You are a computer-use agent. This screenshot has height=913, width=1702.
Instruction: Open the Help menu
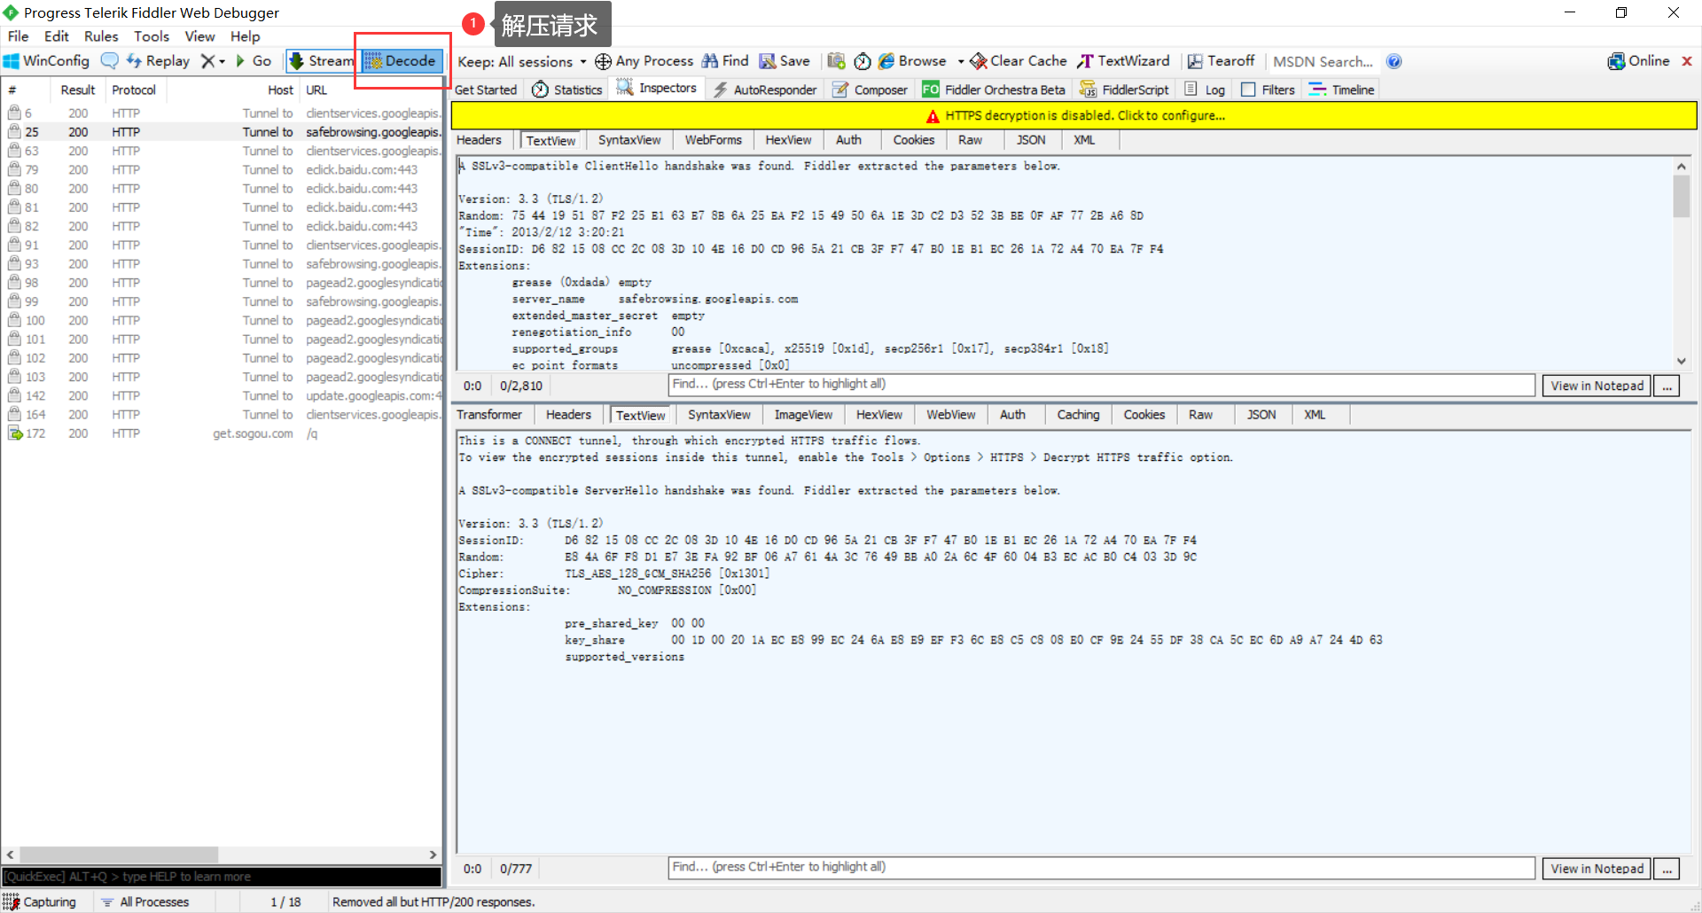tap(246, 36)
